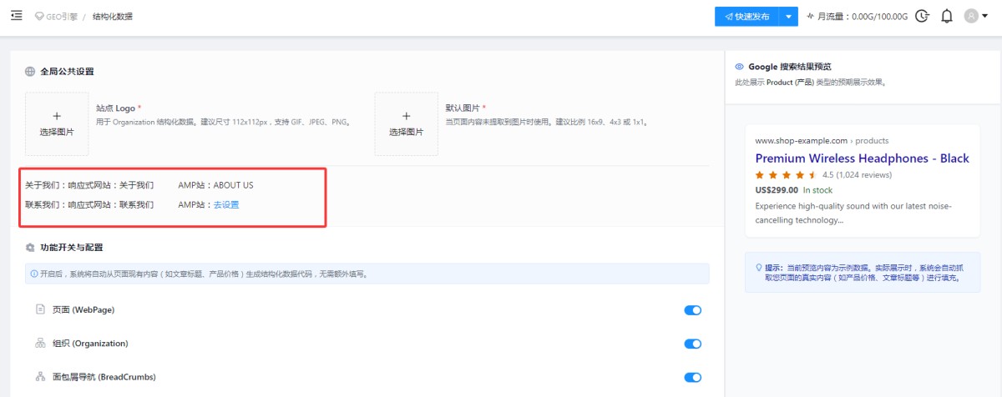Click the 组织 (Organization) hierarchy icon
The image size is (1002, 397).
39,343
